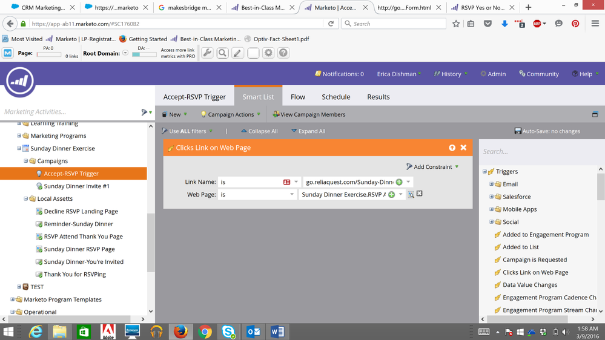
Task: Click the Marketo logo home icon
Action: [19, 81]
